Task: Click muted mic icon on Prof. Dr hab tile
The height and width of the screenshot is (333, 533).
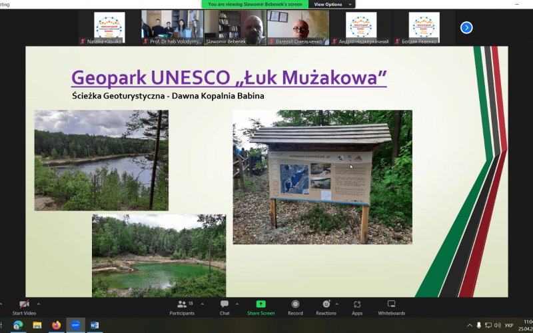Action: click(x=145, y=41)
